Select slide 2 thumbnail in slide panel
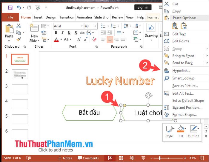The height and width of the screenshot is (162, 209). pyautogui.click(x=20, y=74)
